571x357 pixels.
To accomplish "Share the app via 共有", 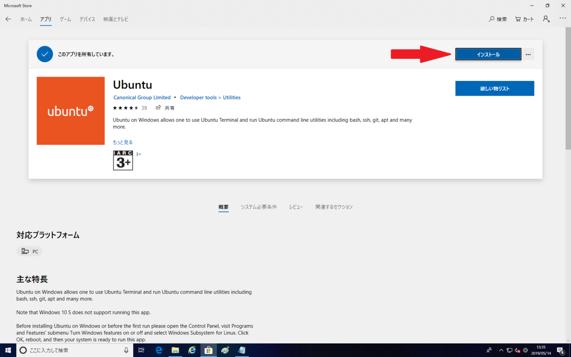I will coord(165,108).
